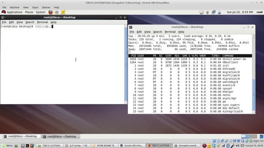This screenshot has height=148, width=264.
Task: Click the top terminal's scrollbar thumb
Action: click(x=254, y=95)
